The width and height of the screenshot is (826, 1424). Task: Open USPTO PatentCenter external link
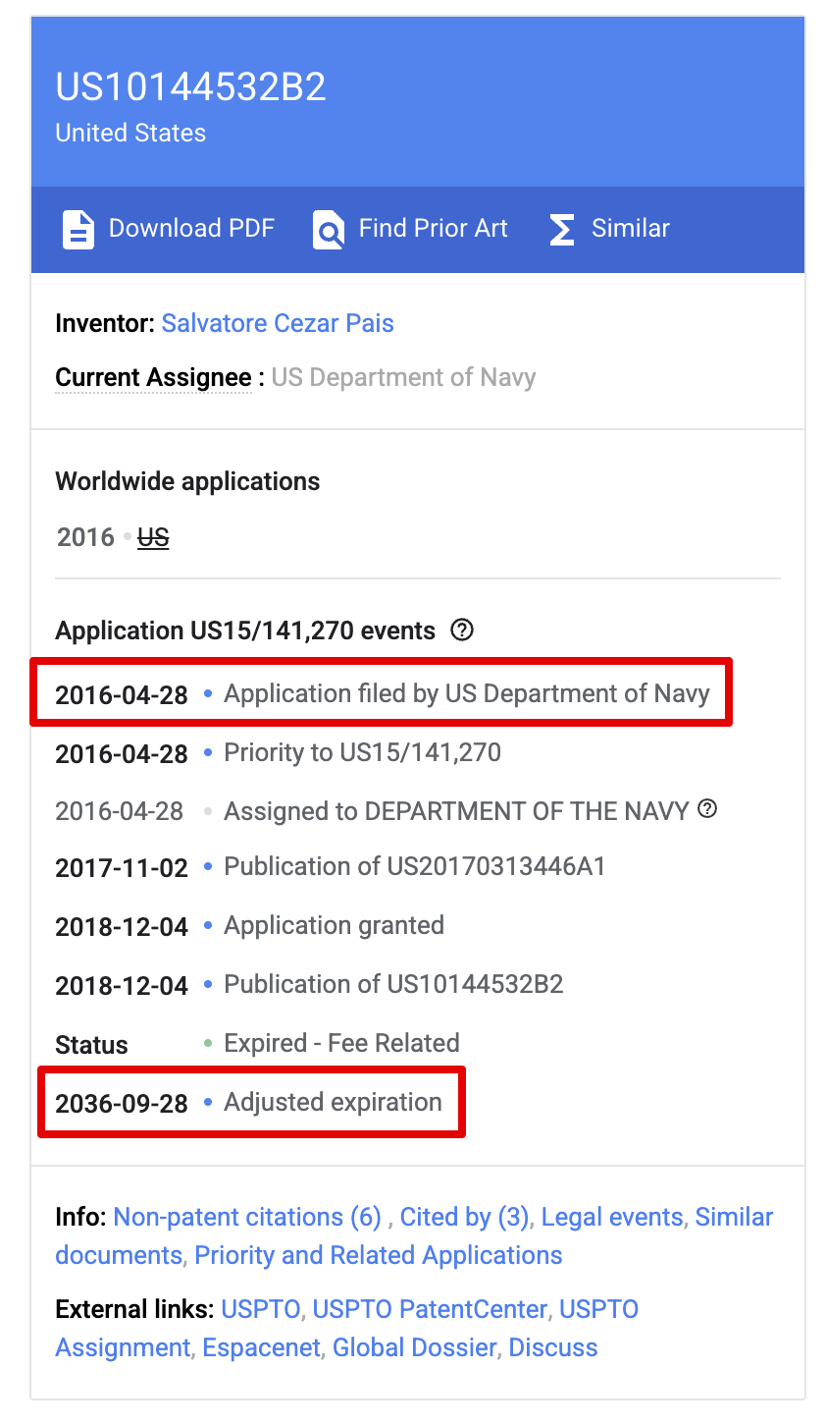click(430, 1309)
